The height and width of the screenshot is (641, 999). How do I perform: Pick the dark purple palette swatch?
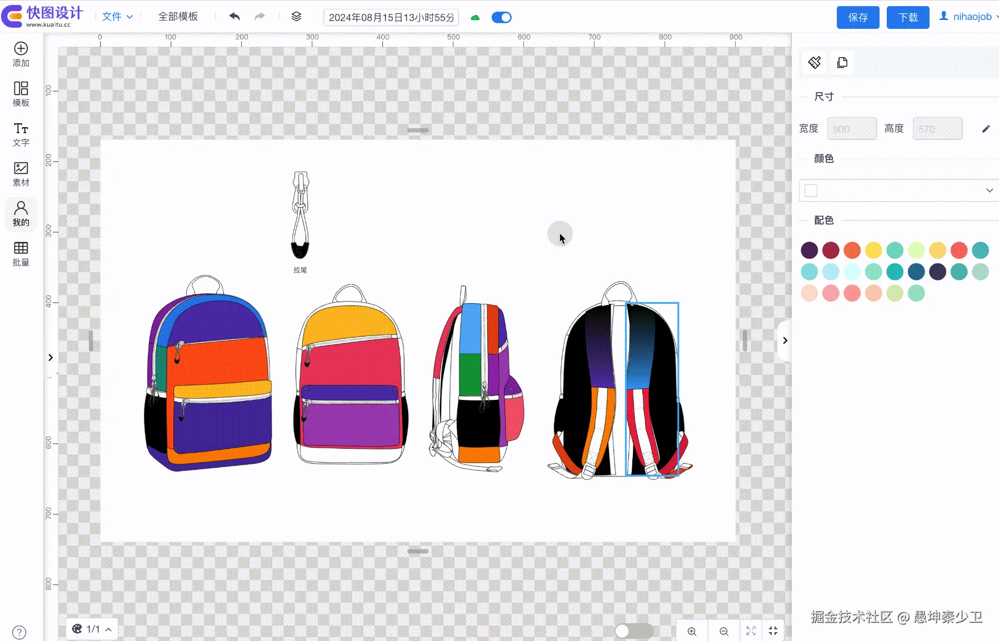click(x=809, y=250)
